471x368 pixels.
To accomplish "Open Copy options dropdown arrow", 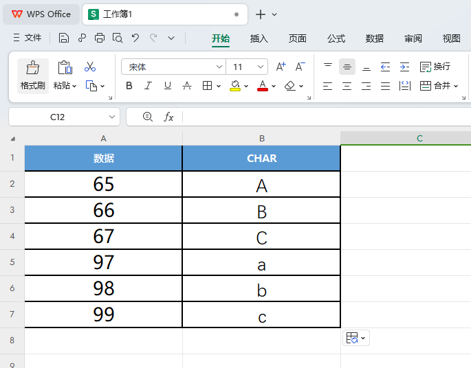I will pos(102,87).
